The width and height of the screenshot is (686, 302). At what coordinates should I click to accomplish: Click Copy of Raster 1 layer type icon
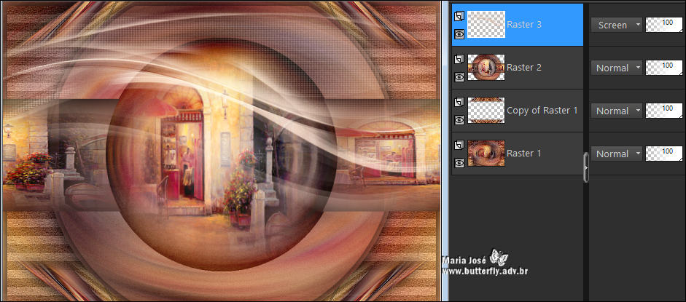(459, 102)
